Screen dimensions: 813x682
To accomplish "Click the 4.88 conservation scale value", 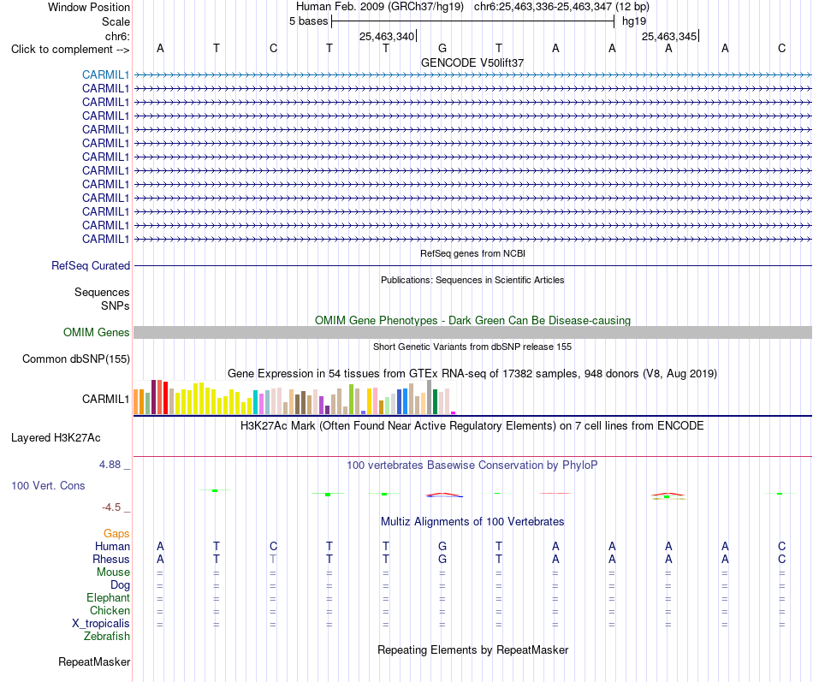I will pos(110,465).
